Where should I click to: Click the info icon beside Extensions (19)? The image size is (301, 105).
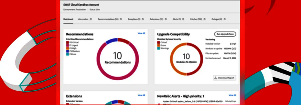click(x=166, y=19)
